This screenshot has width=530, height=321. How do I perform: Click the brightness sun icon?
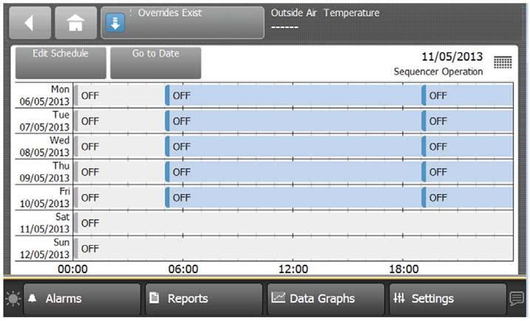12,299
